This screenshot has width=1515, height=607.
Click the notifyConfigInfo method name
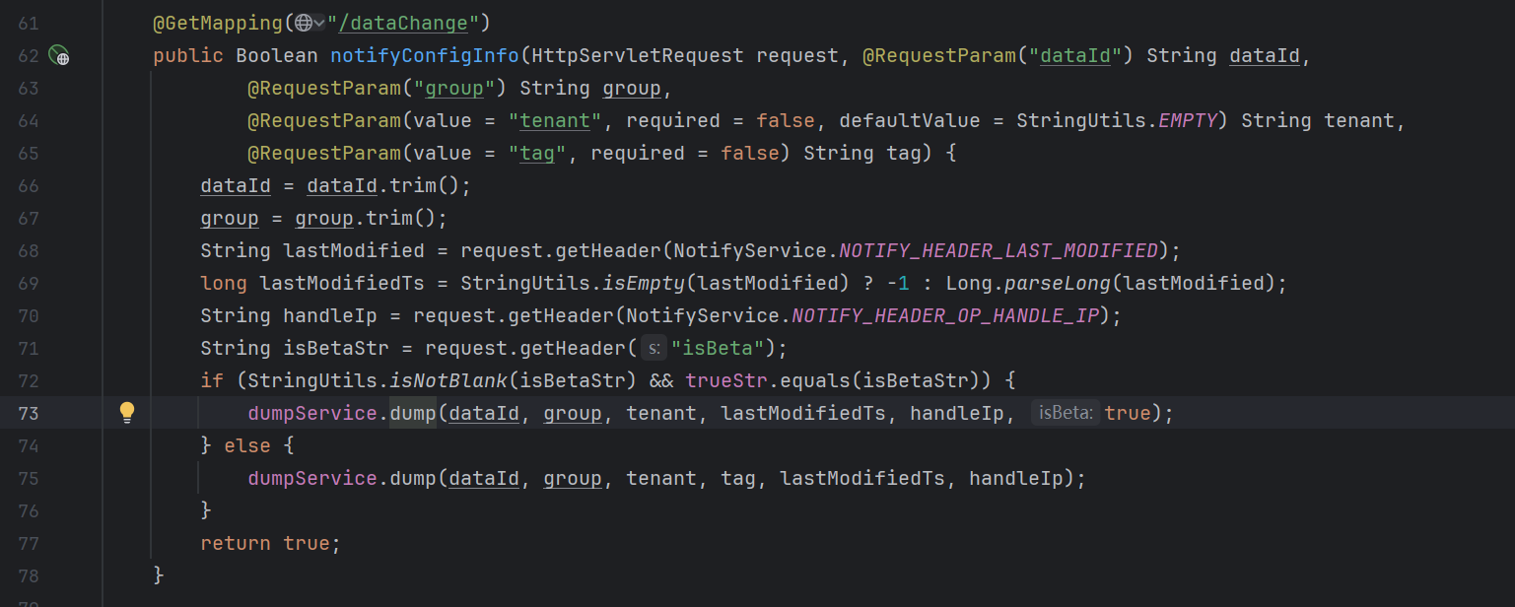pos(425,55)
